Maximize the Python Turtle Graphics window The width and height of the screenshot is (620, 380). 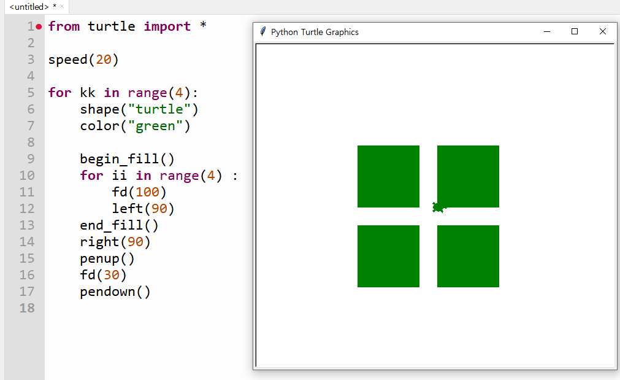click(x=575, y=32)
